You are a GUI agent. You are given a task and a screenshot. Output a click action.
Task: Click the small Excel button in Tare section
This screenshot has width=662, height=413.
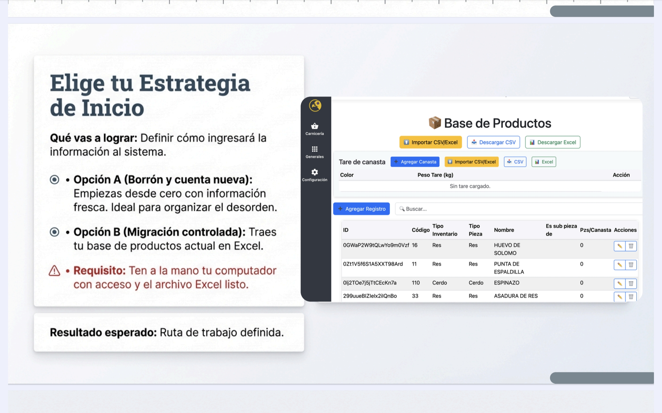(544, 162)
